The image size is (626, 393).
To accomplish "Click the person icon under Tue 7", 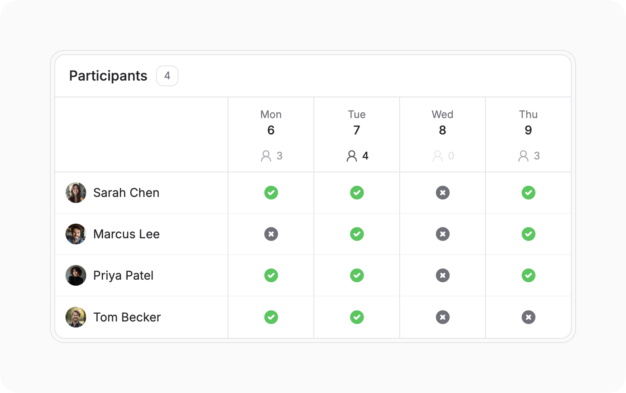I will coord(352,156).
